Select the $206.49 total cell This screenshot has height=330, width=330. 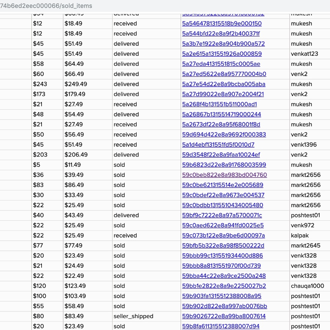(87, 155)
